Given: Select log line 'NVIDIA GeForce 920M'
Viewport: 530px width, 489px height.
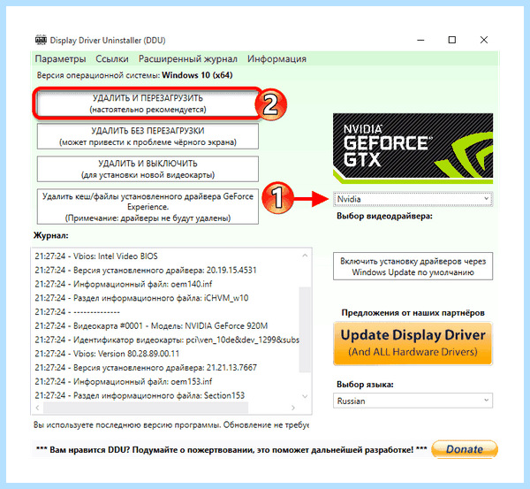Looking at the screenshot, I should [x=151, y=325].
